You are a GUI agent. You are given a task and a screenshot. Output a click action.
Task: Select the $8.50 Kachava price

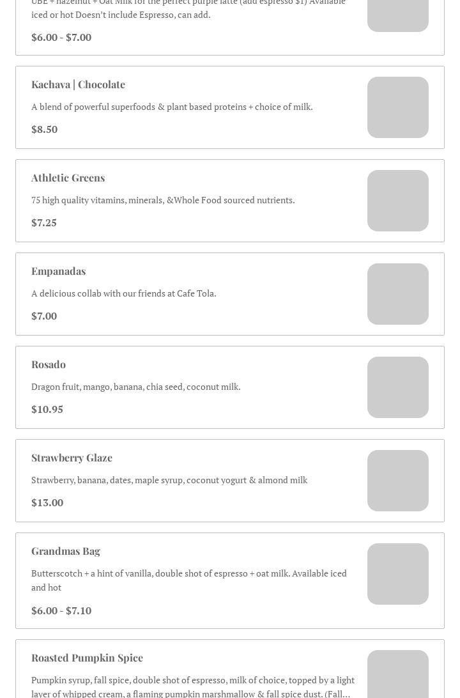pos(45,130)
